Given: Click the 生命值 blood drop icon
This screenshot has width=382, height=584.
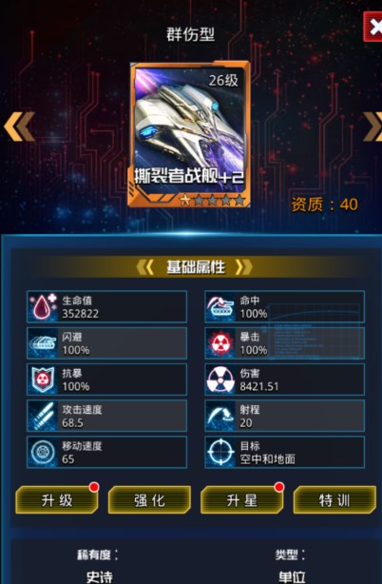Looking at the screenshot, I should coord(43,306).
